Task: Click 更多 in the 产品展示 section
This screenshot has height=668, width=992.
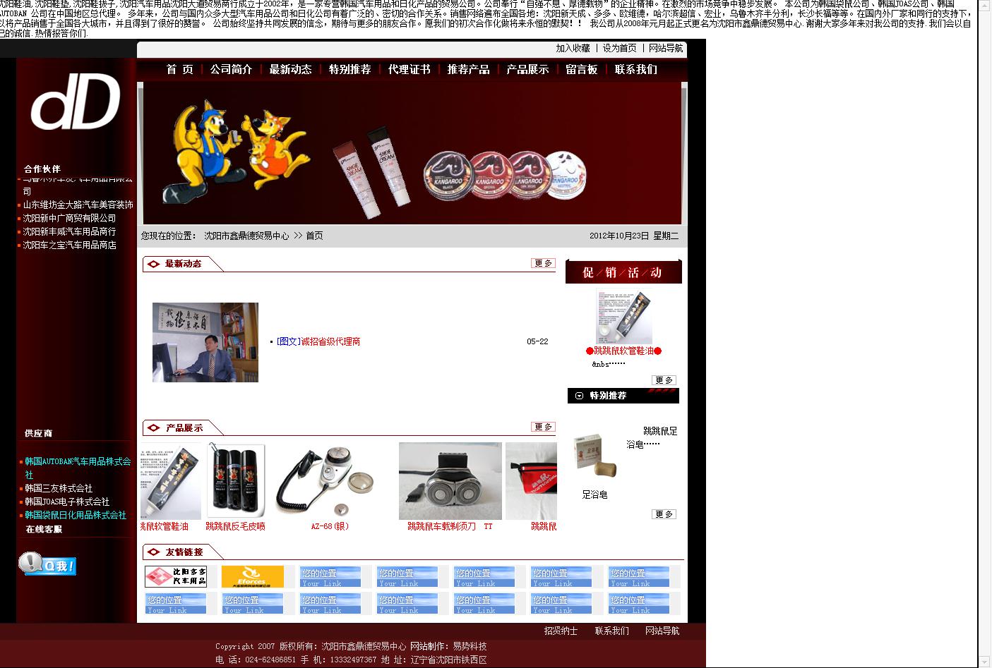Action: tap(543, 427)
